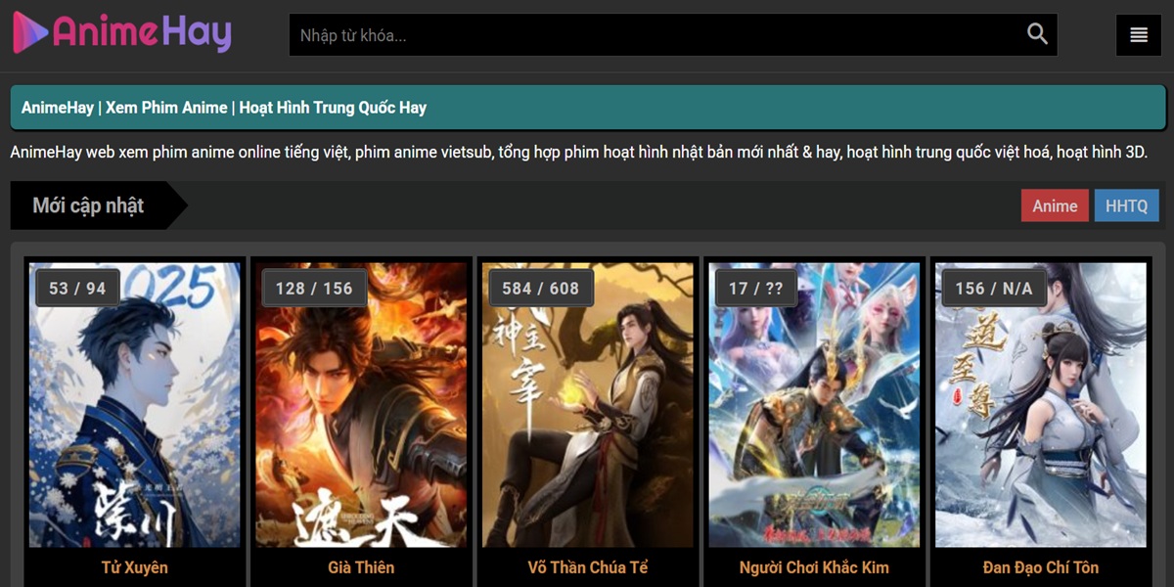Open the Người Chơi Khắc Kim poster

[814, 405]
